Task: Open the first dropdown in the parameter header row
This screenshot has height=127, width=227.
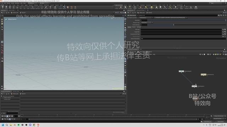Action: [146, 18]
